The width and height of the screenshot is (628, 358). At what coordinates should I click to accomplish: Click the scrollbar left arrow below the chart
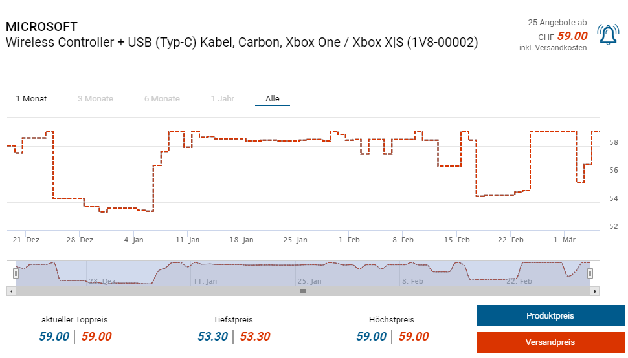pyautogui.click(x=10, y=291)
